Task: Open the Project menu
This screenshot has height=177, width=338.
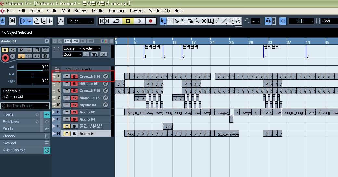Action: click(36, 11)
